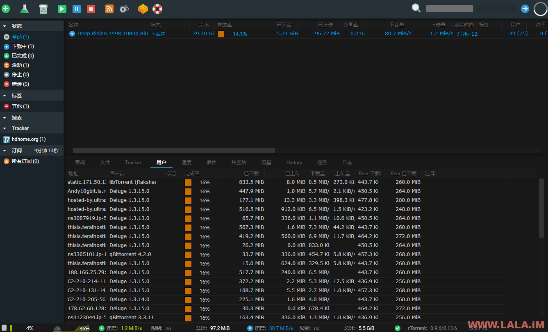Switch to the 常规 tab

80,163
